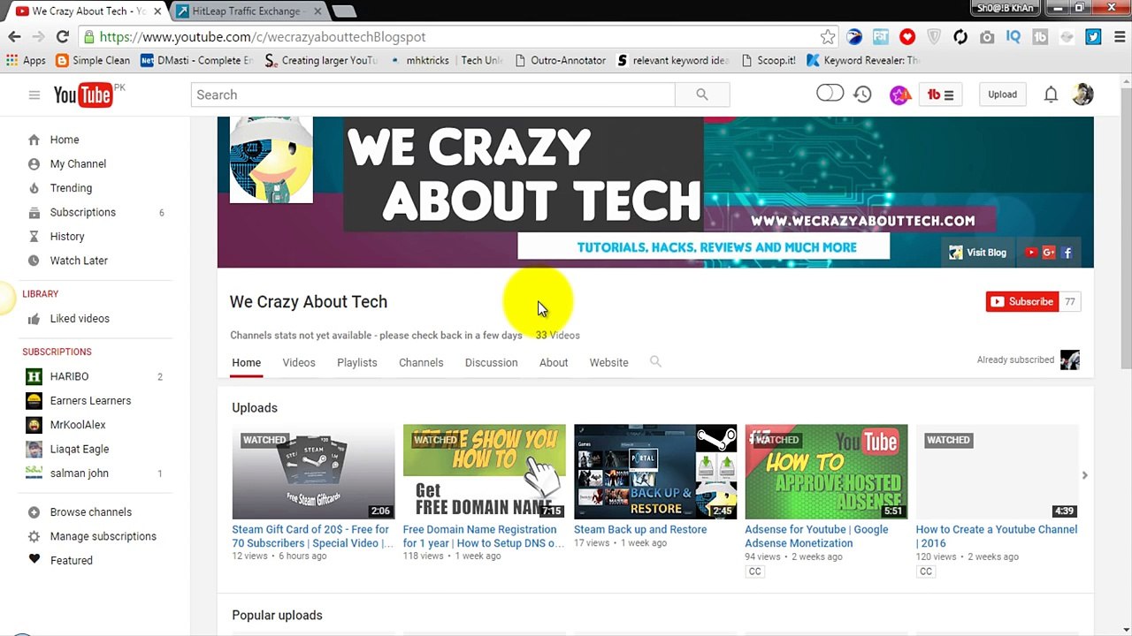Click Visit Blog on channel banner
Viewport: 1132px width, 636px height.
point(978,253)
